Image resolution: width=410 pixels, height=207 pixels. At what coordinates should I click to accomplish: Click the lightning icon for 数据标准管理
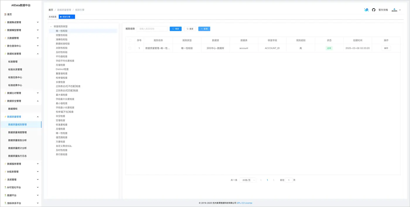coord(5,54)
